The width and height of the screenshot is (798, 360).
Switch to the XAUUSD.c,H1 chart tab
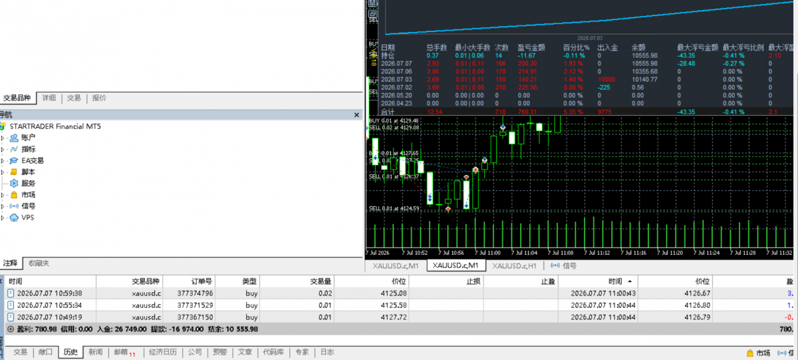pos(515,266)
